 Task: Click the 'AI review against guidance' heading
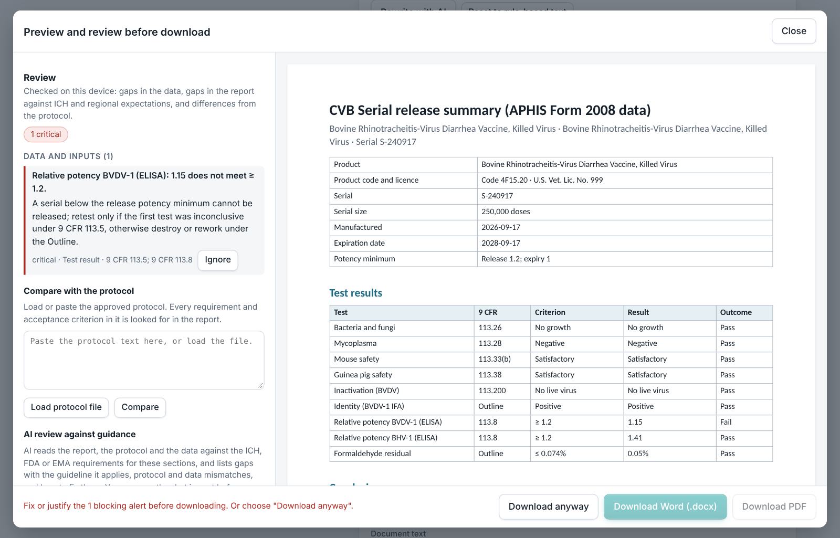[x=80, y=434]
